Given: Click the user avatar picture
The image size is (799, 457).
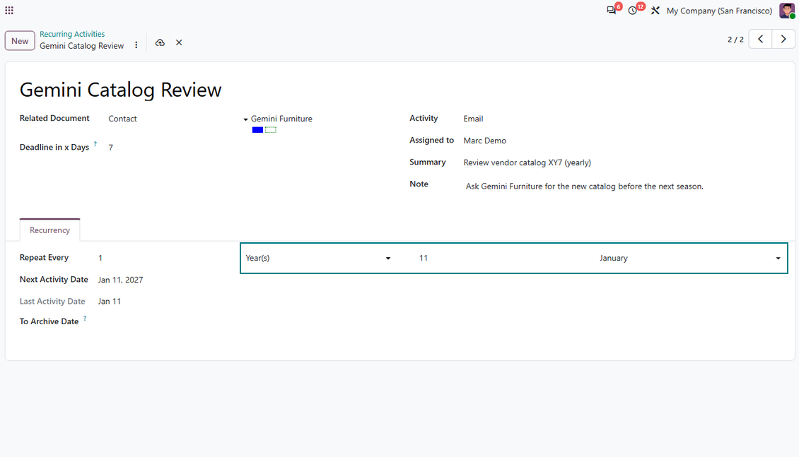Looking at the screenshot, I should click(787, 10).
